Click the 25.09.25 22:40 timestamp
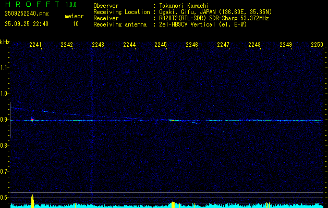This screenshot has width=328, height=208. tap(26, 24)
